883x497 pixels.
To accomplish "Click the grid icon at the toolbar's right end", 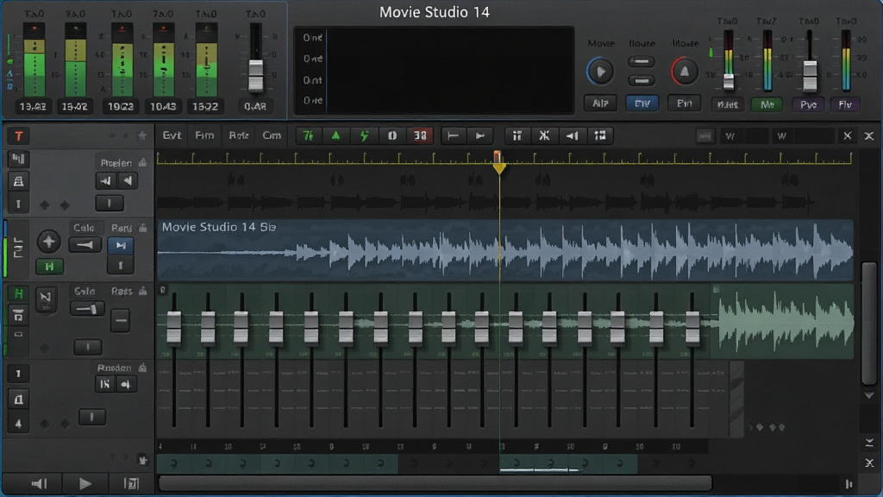I will point(600,135).
